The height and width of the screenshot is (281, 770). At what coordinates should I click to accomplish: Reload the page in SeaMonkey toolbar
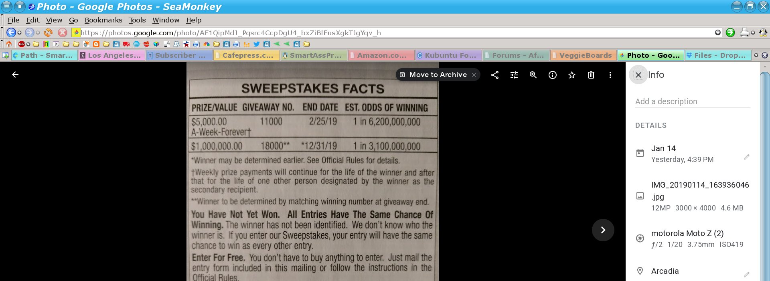coord(48,32)
